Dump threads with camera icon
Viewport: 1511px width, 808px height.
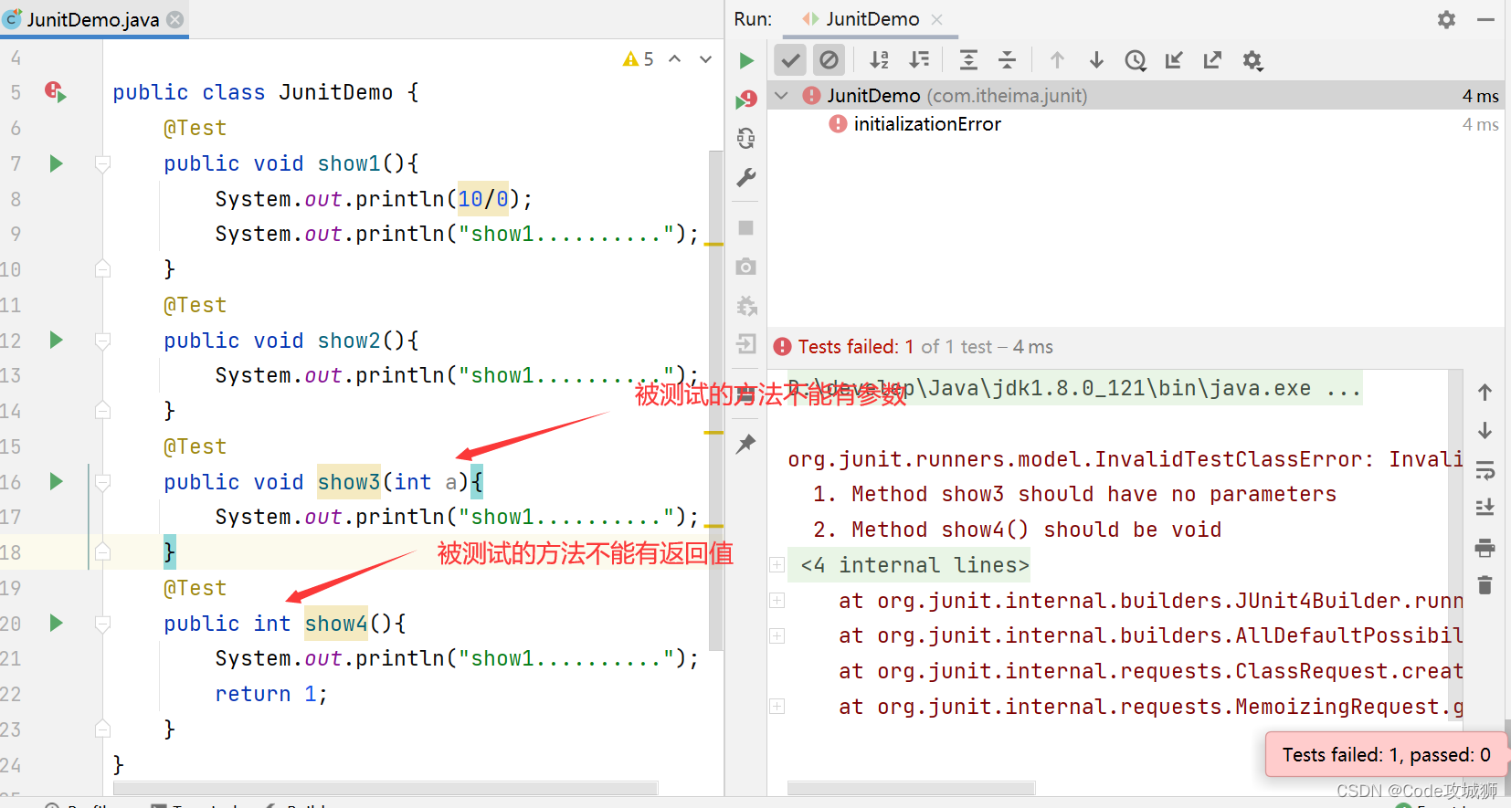click(746, 267)
